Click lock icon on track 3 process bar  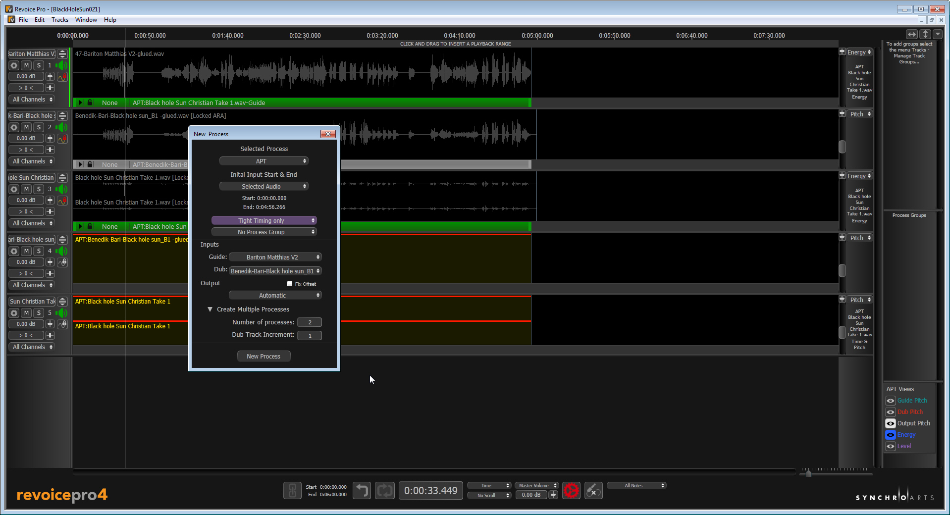pyautogui.click(x=90, y=226)
